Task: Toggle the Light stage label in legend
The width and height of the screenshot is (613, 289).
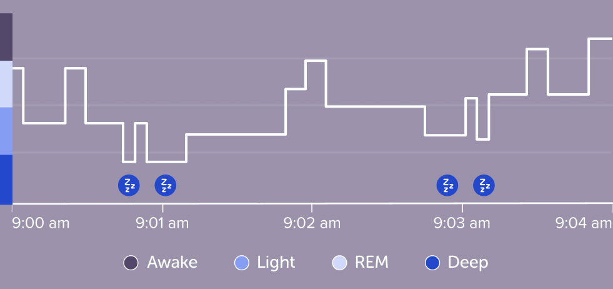Action: [276, 263]
